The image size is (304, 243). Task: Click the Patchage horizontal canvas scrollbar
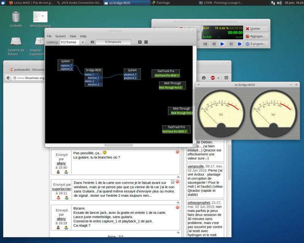coord(119,145)
